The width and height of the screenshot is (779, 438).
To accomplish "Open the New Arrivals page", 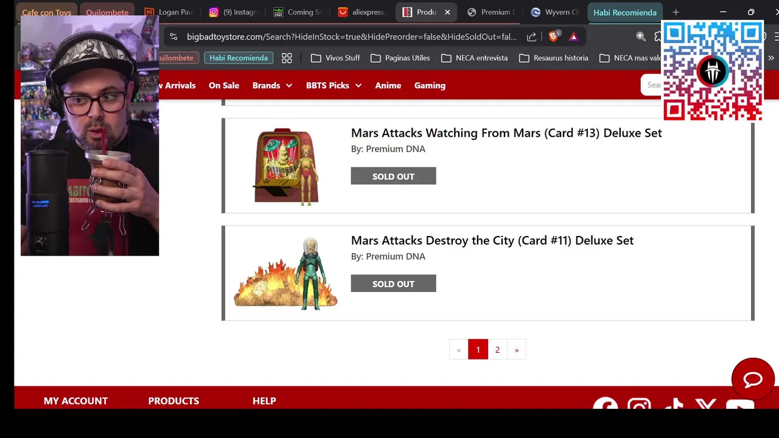I will 177,85.
